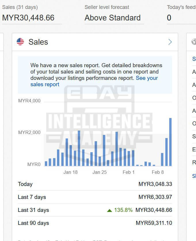Open the Last 7 days amount MYR6,303.97
This screenshot has width=196, height=241.
(155, 197)
